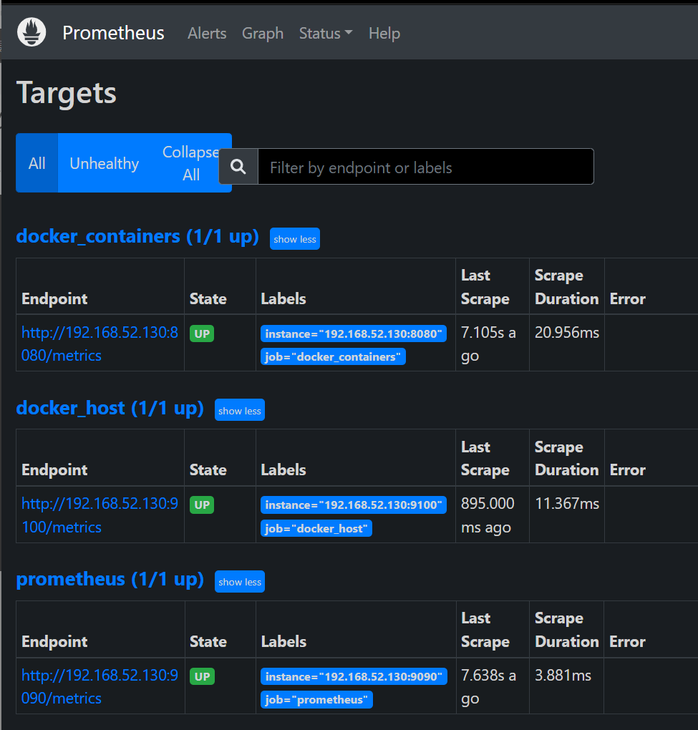Expand the Status dropdown menu
The width and height of the screenshot is (698, 730).
326,34
